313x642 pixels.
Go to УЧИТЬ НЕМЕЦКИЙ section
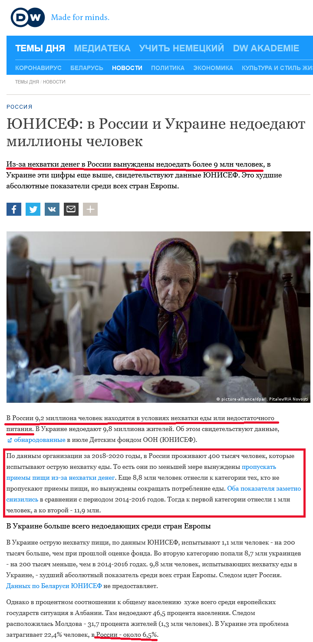pyautogui.click(x=181, y=48)
